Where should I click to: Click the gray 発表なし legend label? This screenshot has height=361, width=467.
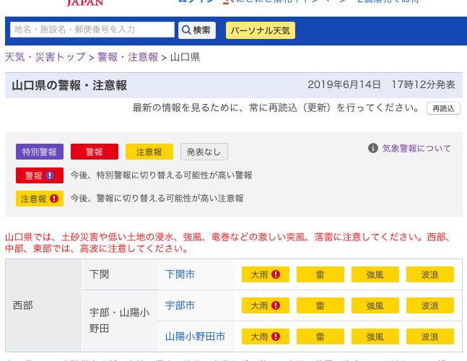[x=204, y=152]
